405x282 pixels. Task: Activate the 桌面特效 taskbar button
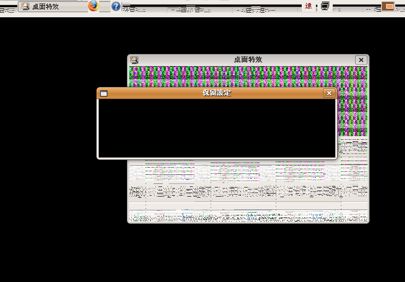tap(51, 7)
